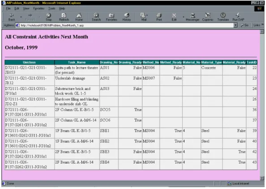Click the Translate toolbar icon
The image size is (266, 189).
(x=223, y=17)
